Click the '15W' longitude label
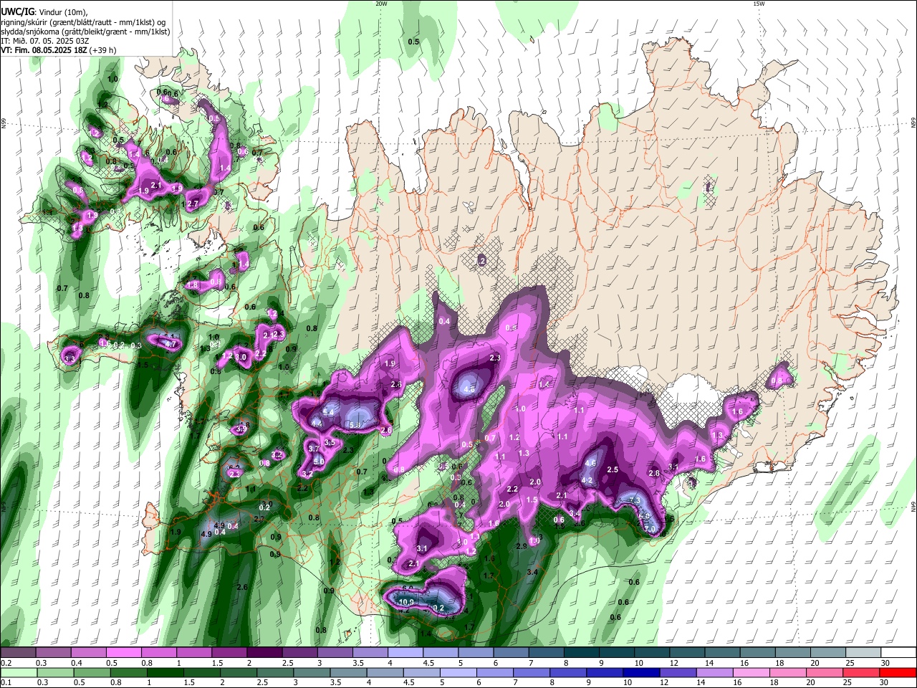Viewport: 917px width, 688px height. (759, 4)
